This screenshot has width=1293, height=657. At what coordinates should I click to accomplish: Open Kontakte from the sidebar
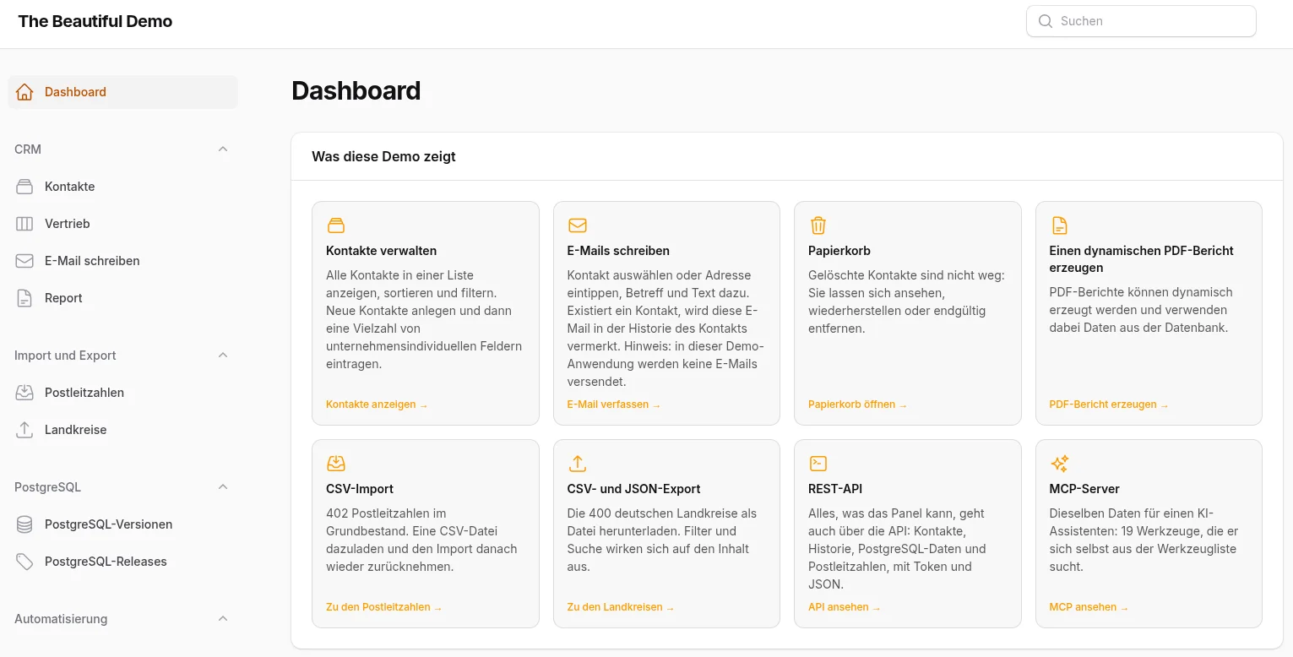pyautogui.click(x=123, y=187)
